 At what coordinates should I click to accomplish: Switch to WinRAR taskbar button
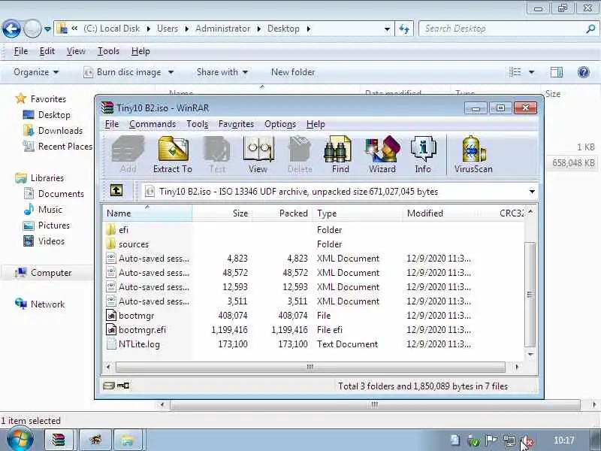tap(59, 440)
